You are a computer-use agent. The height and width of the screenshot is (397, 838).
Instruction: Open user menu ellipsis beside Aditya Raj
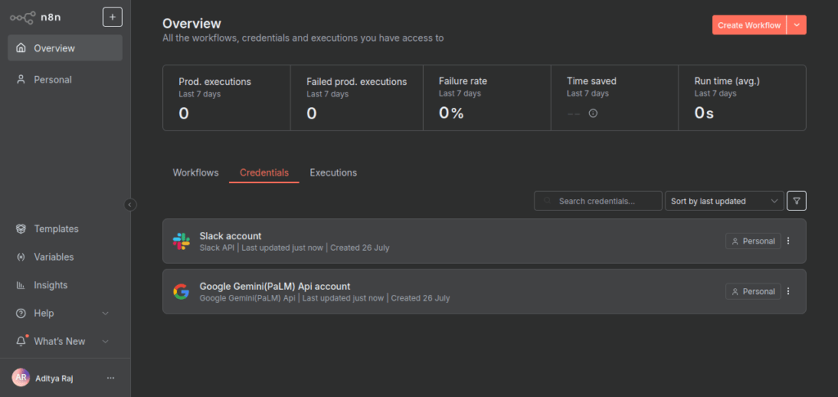(x=110, y=377)
